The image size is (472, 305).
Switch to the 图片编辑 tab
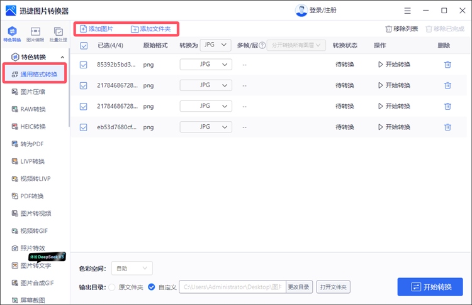[35, 34]
